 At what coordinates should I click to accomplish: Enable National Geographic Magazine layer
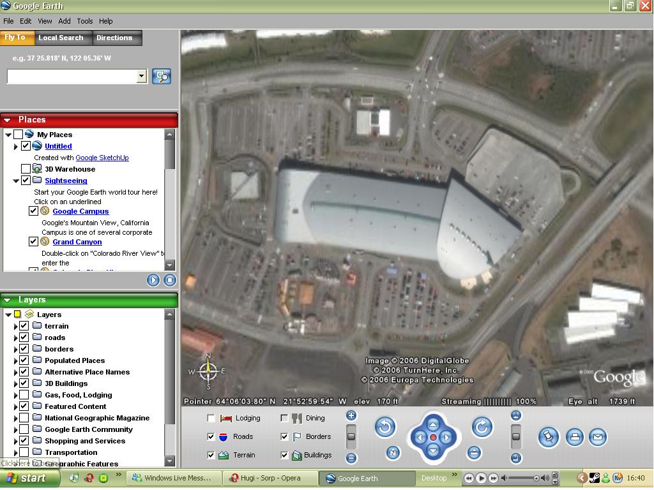[x=24, y=417]
